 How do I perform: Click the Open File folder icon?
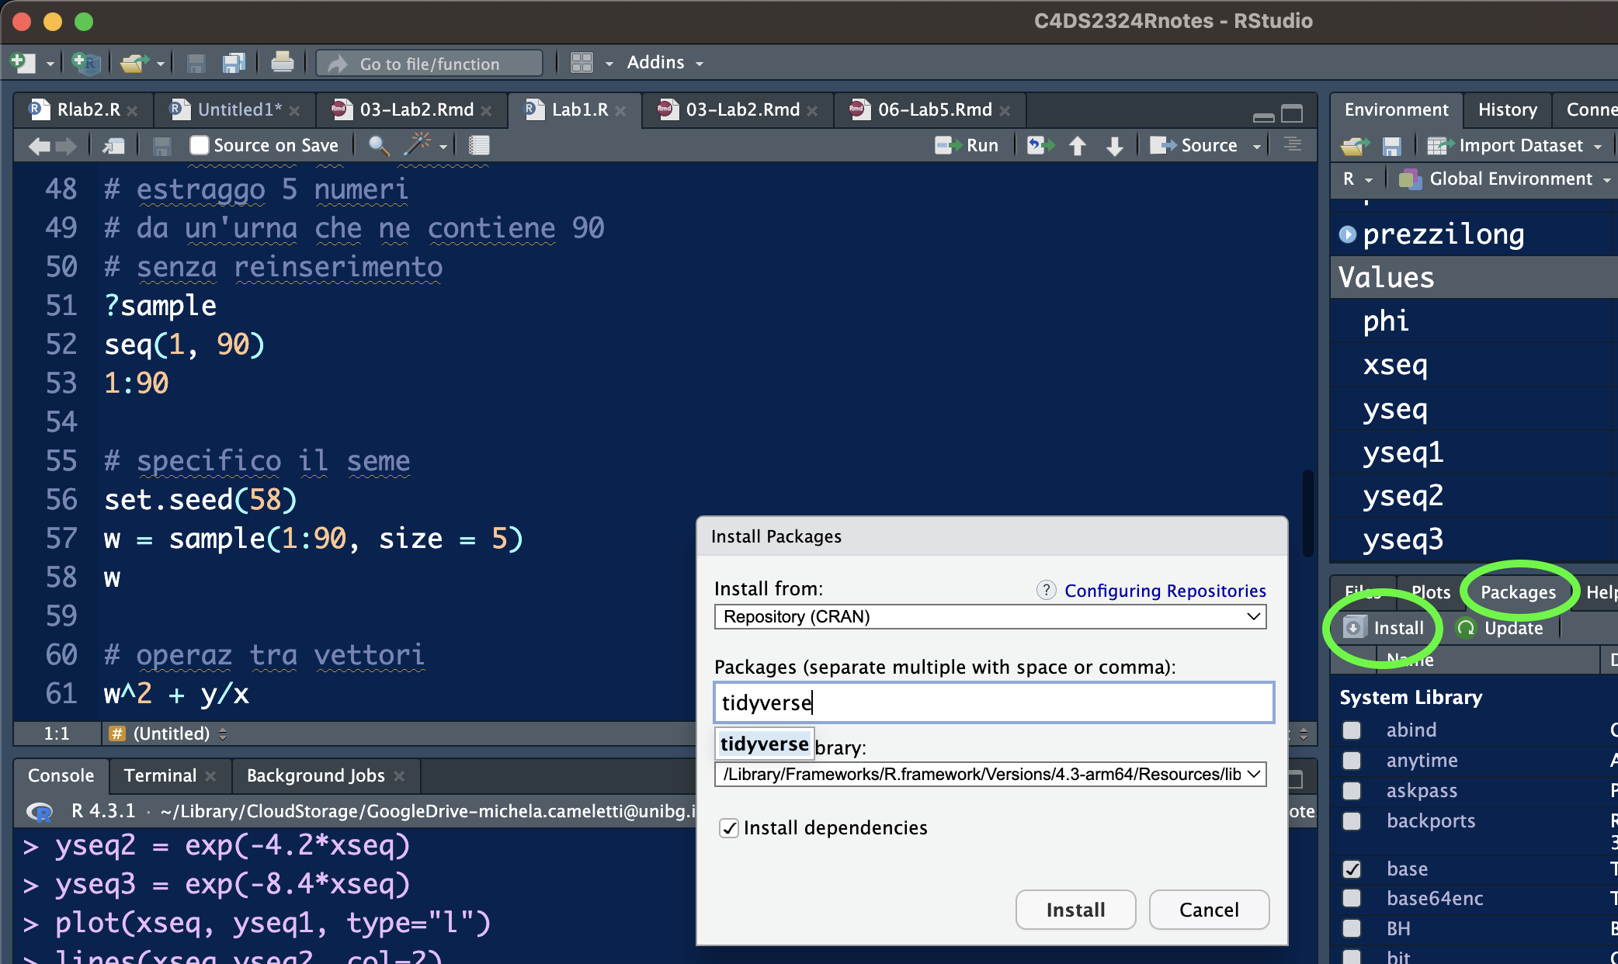(x=134, y=63)
